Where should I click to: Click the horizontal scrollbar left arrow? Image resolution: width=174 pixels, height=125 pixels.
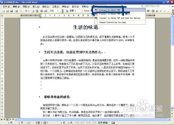click(x=16, y=119)
